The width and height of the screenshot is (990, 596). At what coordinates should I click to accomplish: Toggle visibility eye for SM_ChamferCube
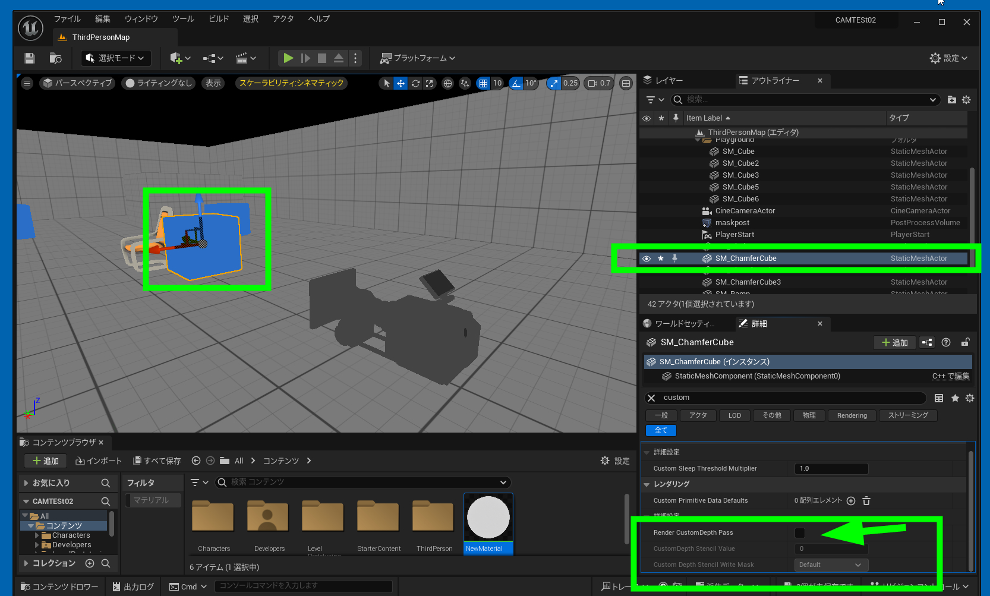click(x=647, y=258)
